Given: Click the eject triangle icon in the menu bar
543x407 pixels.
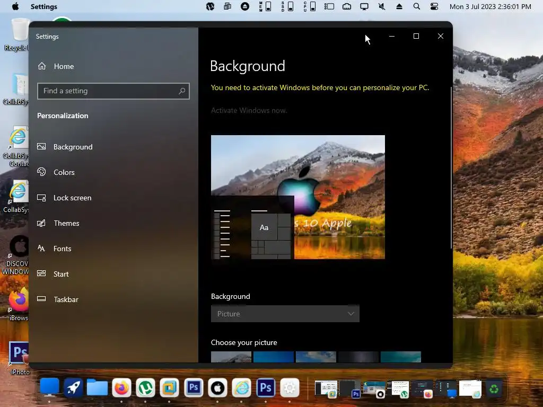Looking at the screenshot, I should click(x=399, y=6).
